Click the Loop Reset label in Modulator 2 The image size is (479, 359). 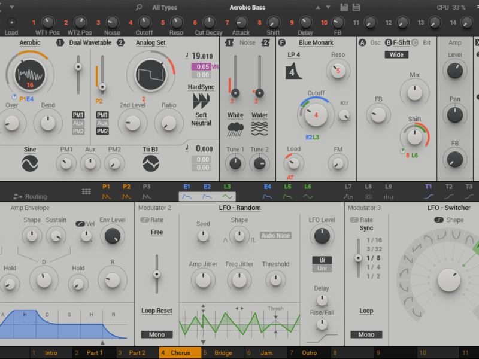pyautogui.click(x=157, y=311)
